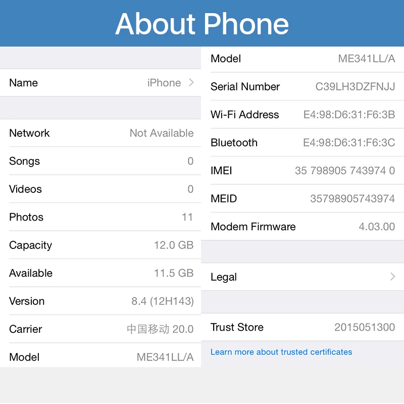Select the Bluetooth address row
The height and width of the screenshot is (404, 404).
pos(303,142)
